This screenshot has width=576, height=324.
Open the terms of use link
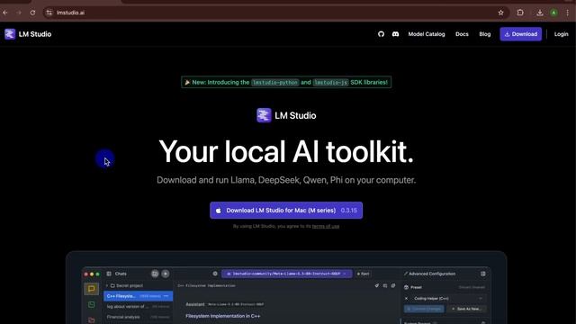[x=326, y=226]
